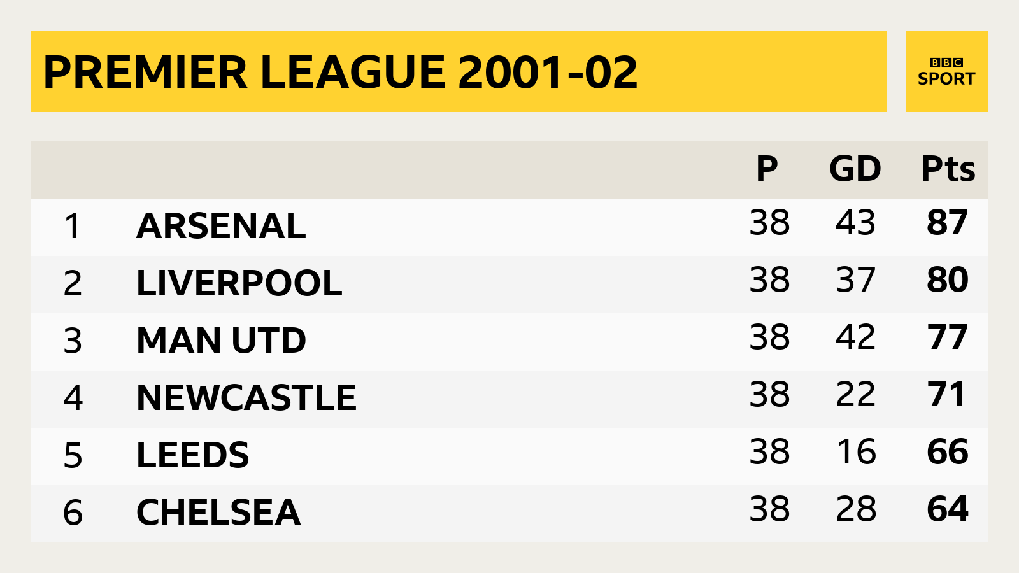
Task: Select the Arsenal team name
Action: pyautogui.click(x=221, y=226)
